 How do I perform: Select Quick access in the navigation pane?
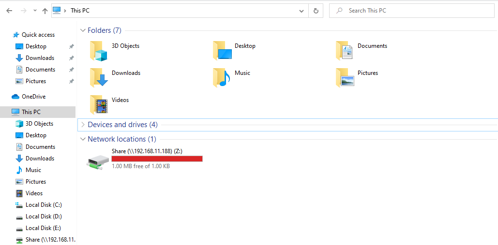[38, 35]
